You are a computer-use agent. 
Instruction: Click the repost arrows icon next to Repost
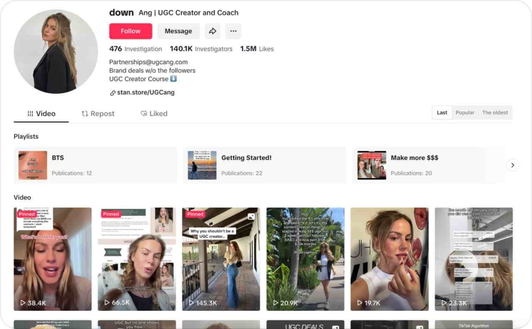point(86,113)
